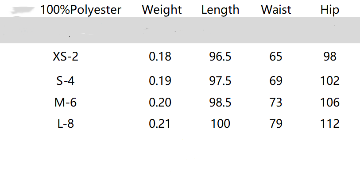The width and height of the screenshot is (360, 187).
Task: Click the 98 hip value
Action: pyautogui.click(x=330, y=57)
